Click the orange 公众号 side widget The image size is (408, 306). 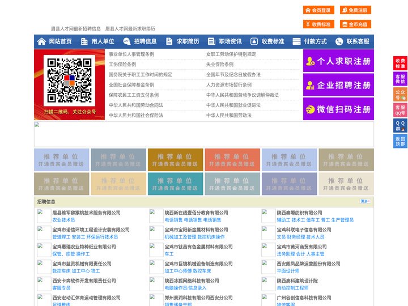[x=400, y=95]
